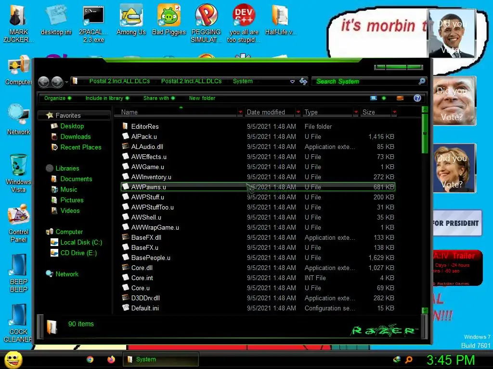Open Help with the question mark icon
This screenshot has height=369, width=493.
(417, 98)
